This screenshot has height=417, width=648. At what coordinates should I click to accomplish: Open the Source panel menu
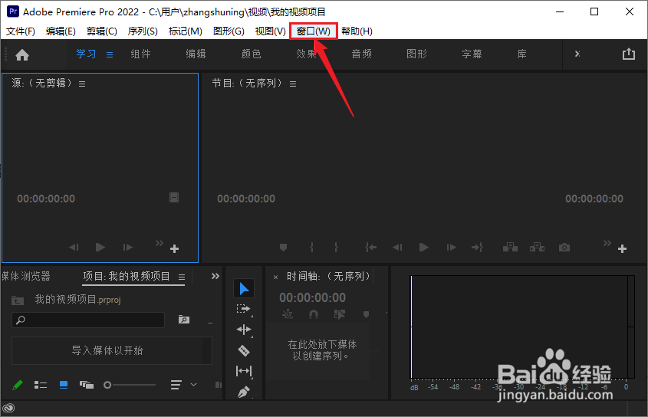82,84
